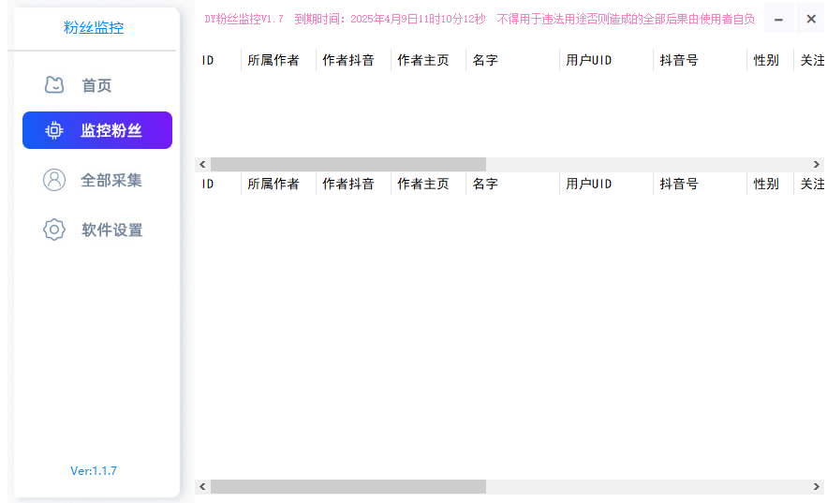The height and width of the screenshot is (503, 827).
Task: Open 软件设置 settings page
Action: pos(111,229)
